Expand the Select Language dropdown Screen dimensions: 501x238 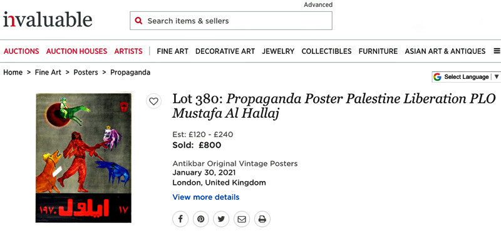pyautogui.click(x=466, y=76)
